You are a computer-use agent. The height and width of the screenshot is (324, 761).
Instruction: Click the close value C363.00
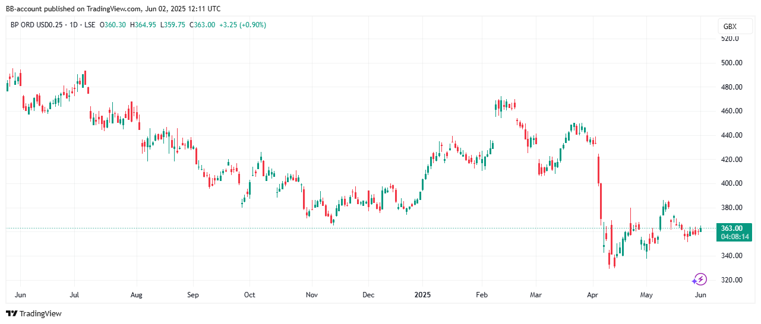[201, 25]
